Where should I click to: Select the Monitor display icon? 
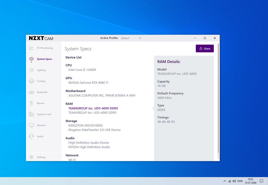point(32,125)
